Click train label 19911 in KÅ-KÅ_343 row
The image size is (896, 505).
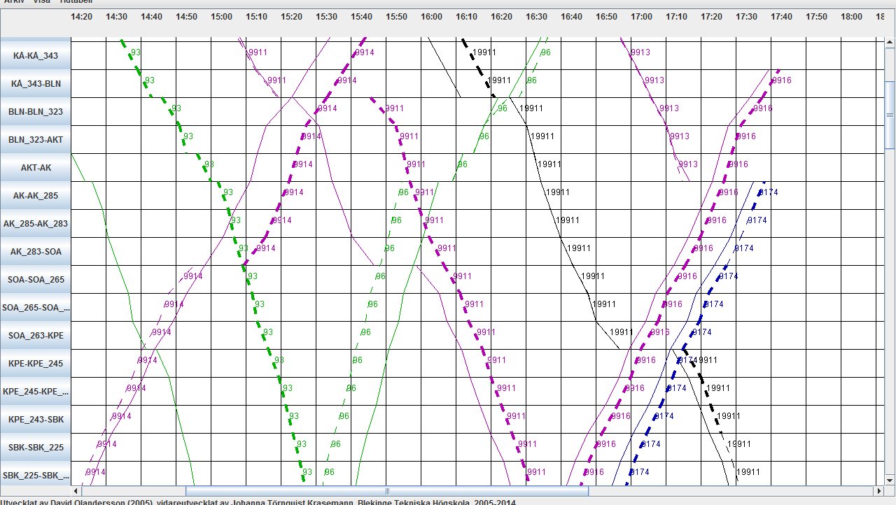484,52
